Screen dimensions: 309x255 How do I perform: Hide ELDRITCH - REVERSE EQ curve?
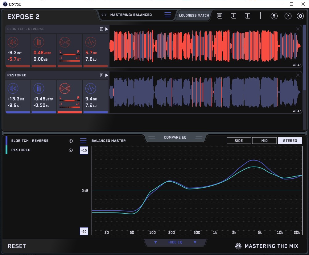point(71,141)
